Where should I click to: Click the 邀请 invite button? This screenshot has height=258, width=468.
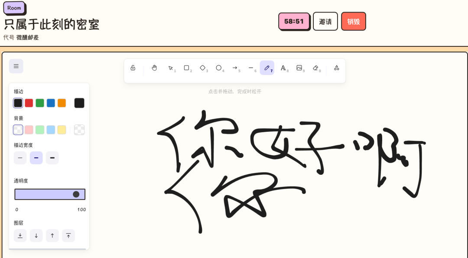(x=325, y=22)
